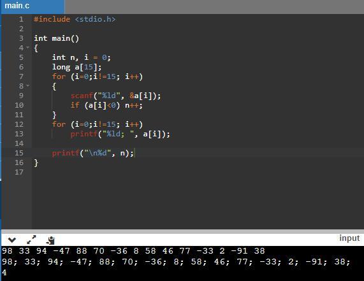Select the input tab label in console
The width and height of the screenshot is (364, 281).
point(349,238)
